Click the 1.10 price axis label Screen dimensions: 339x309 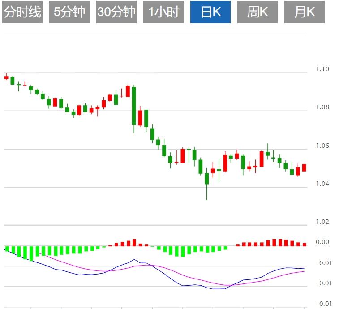322,69
